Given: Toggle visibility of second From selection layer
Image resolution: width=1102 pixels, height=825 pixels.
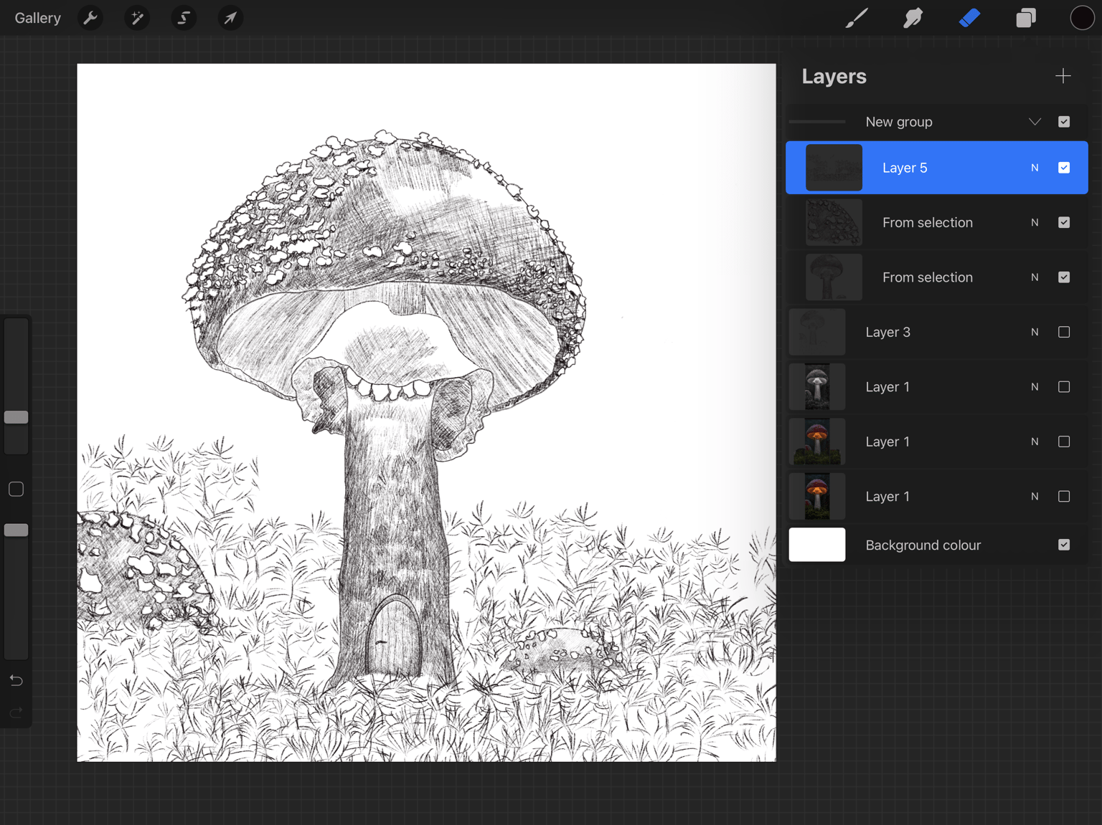Looking at the screenshot, I should [1064, 277].
